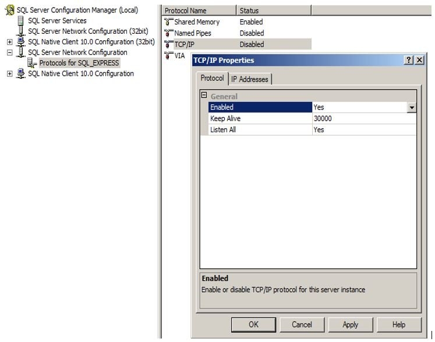Switch to the IP Addresses tab
Screen dimensions: 435x342
tap(249, 79)
